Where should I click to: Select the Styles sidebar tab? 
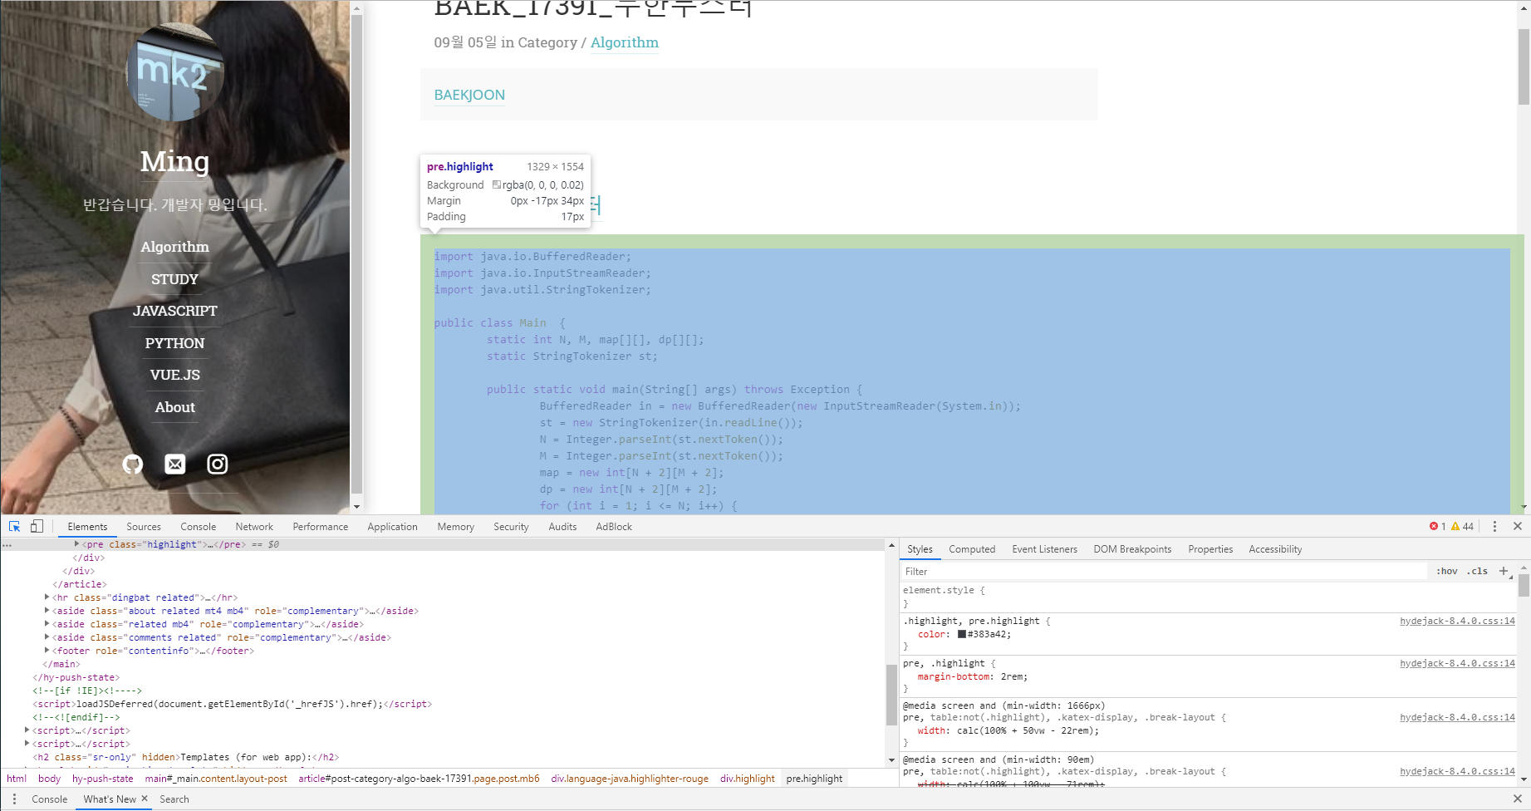[920, 549]
